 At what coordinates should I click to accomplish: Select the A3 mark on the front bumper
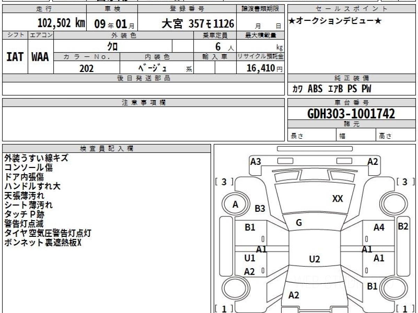(256, 161)
